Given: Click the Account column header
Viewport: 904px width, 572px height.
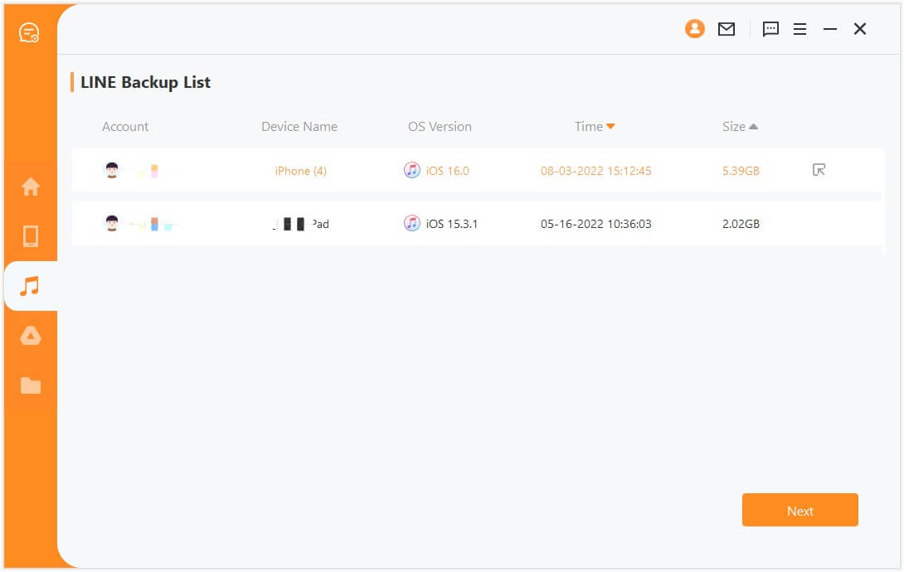Looking at the screenshot, I should [x=125, y=127].
